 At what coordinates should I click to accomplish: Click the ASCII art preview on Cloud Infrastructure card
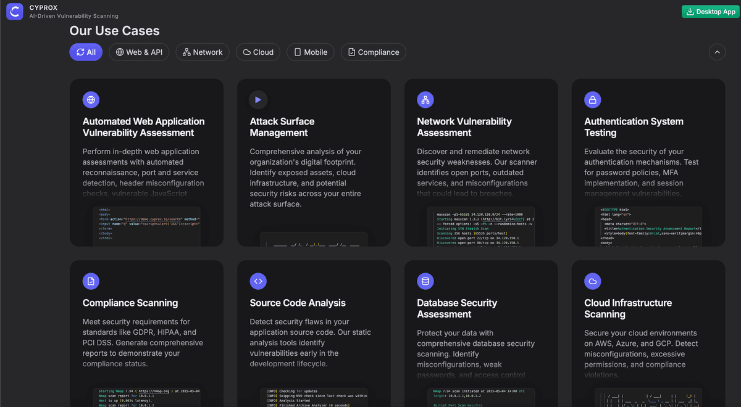click(x=648, y=397)
